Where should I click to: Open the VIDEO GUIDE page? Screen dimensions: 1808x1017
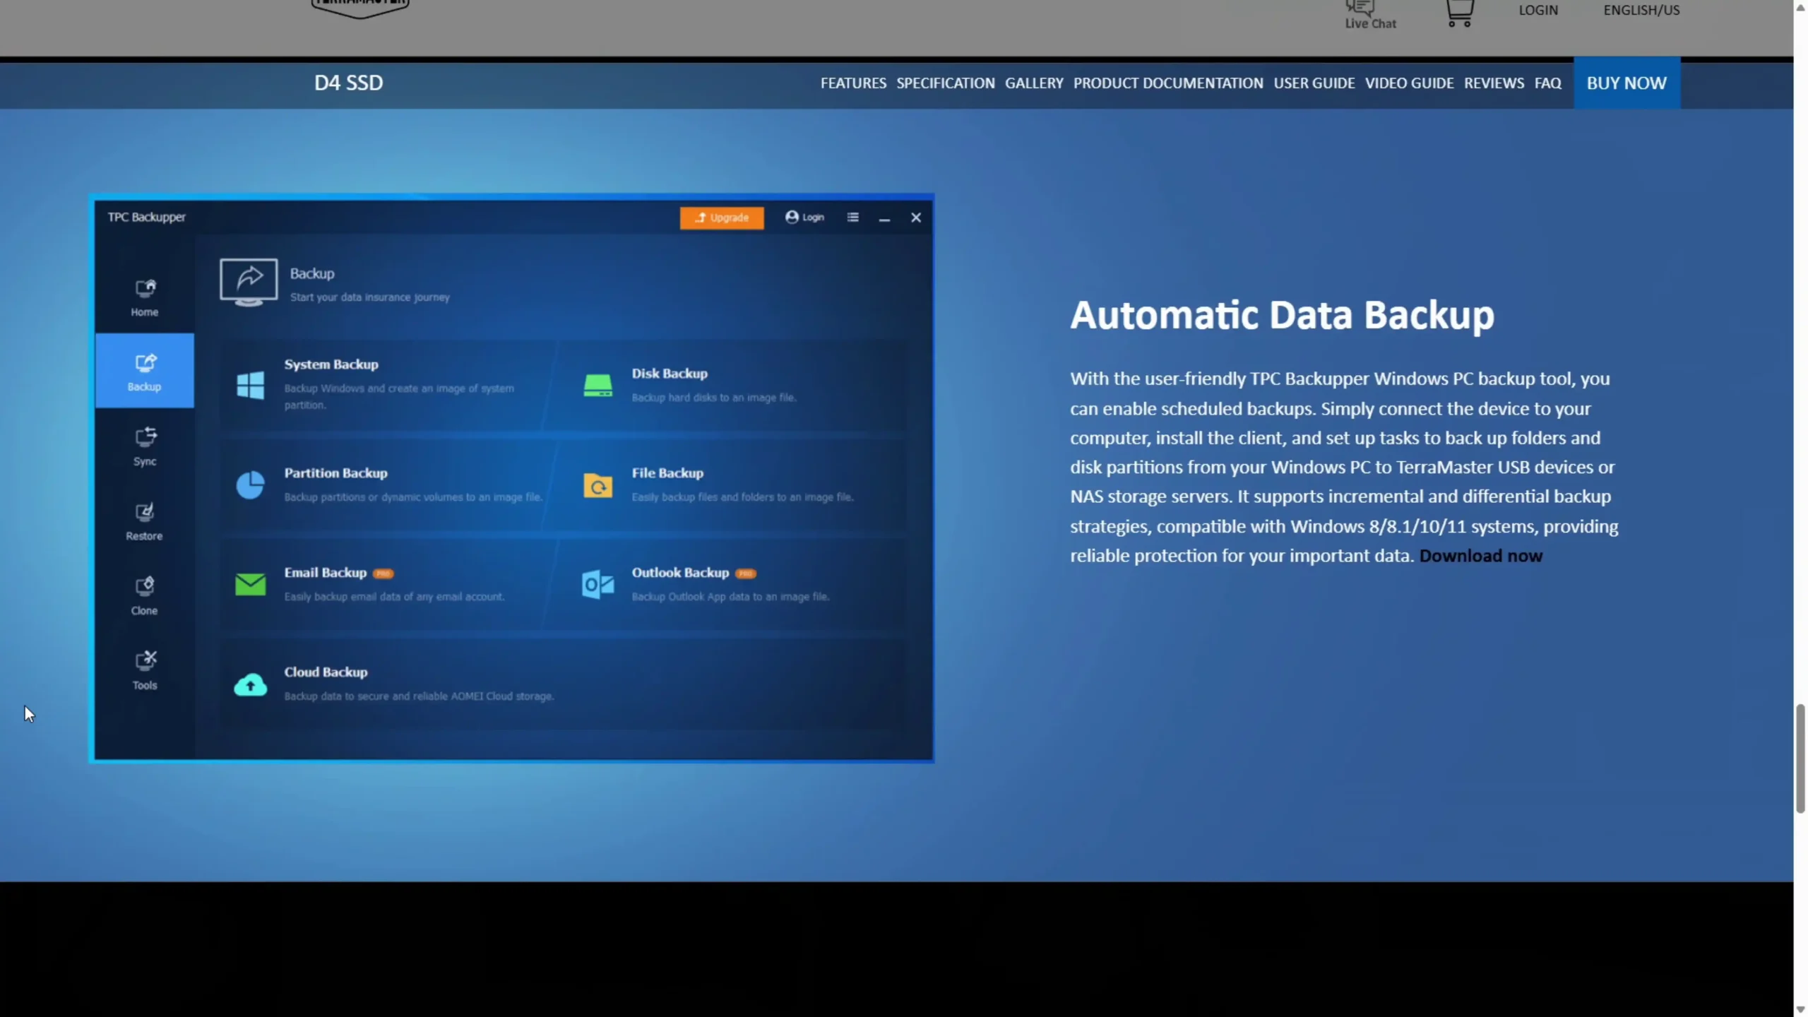pos(1409,83)
